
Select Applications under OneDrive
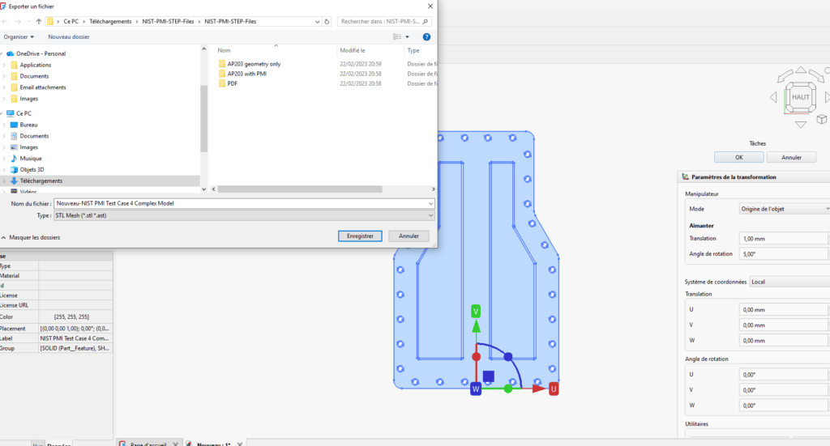pos(36,65)
